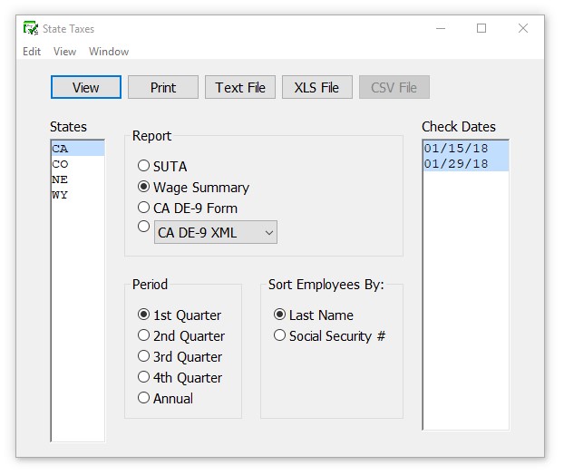This screenshot has width=564, height=475.
Task: Maximize the State Taxes window
Action: coord(481,29)
